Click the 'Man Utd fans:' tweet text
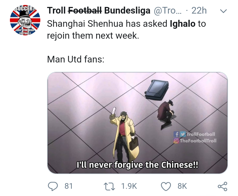 point(76,59)
